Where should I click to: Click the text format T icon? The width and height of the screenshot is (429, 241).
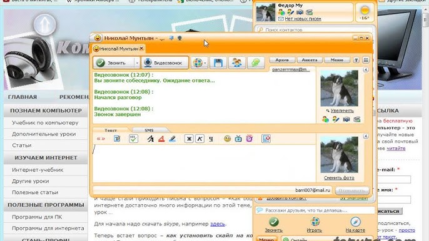[117, 139]
